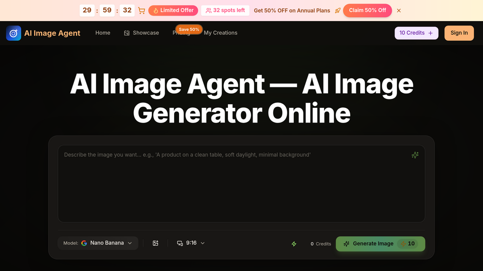The image size is (483, 271).
Task: Open the Pricing menu item
Action: point(181,33)
